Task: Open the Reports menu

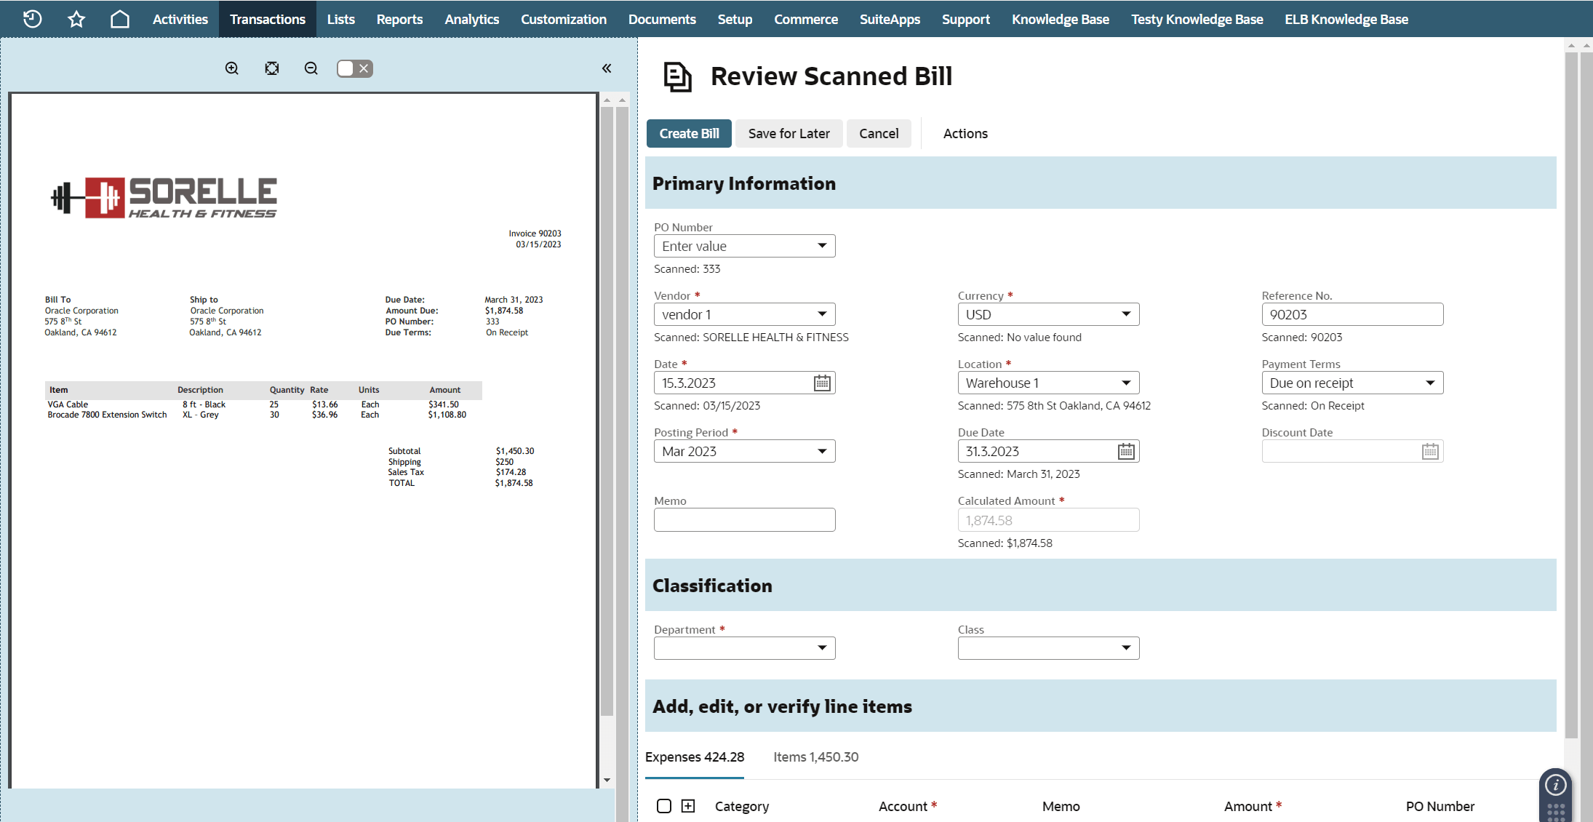Action: pyautogui.click(x=399, y=19)
